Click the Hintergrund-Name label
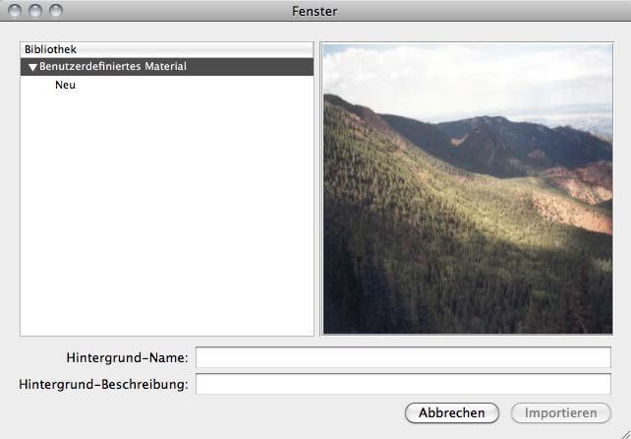 [127, 356]
